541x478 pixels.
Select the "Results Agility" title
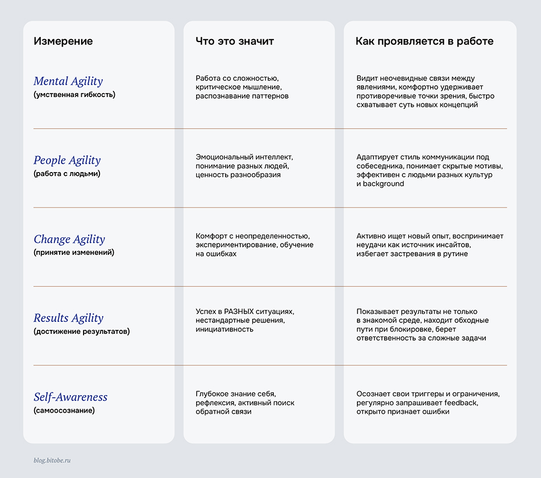(68, 318)
